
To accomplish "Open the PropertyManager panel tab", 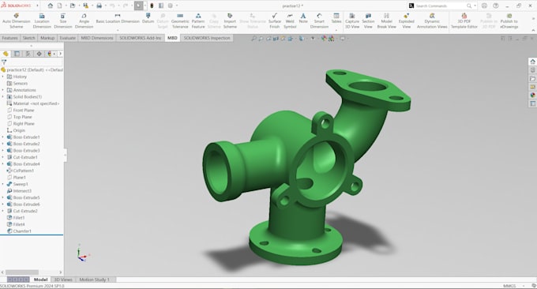I will [x=17, y=54].
